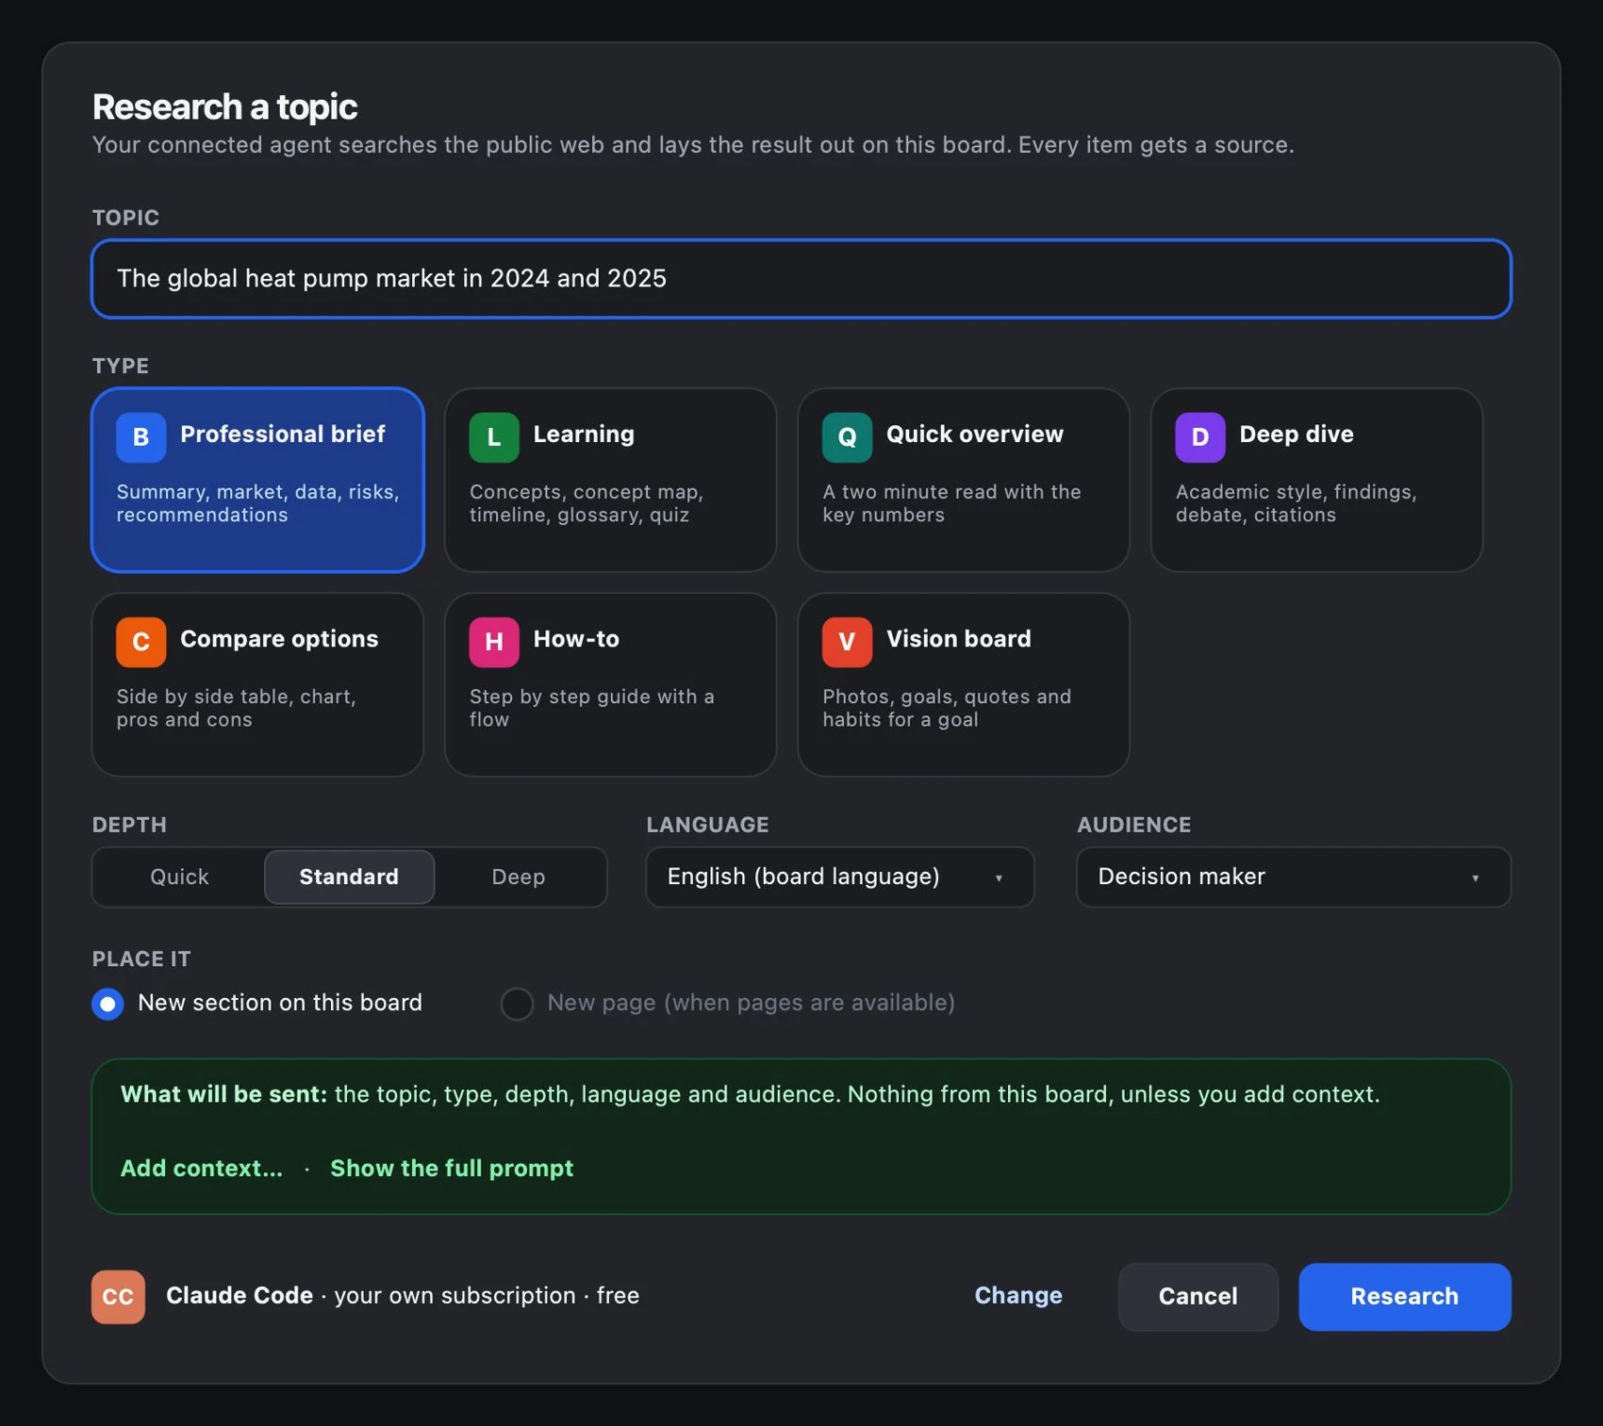This screenshot has height=1426, width=1603.
Task: Select New section on this board radio
Action: [107, 1004]
